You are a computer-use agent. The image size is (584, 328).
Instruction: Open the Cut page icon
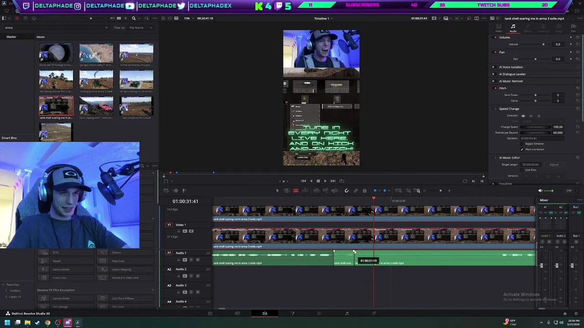[x=237, y=313]
